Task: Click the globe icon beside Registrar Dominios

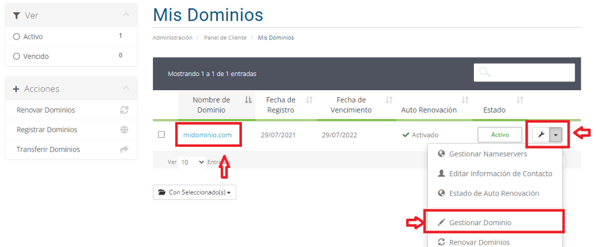Action: click(x=125, y=130)
